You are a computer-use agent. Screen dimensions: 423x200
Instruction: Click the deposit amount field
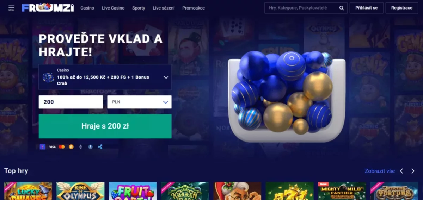click(x=71, y=102)
